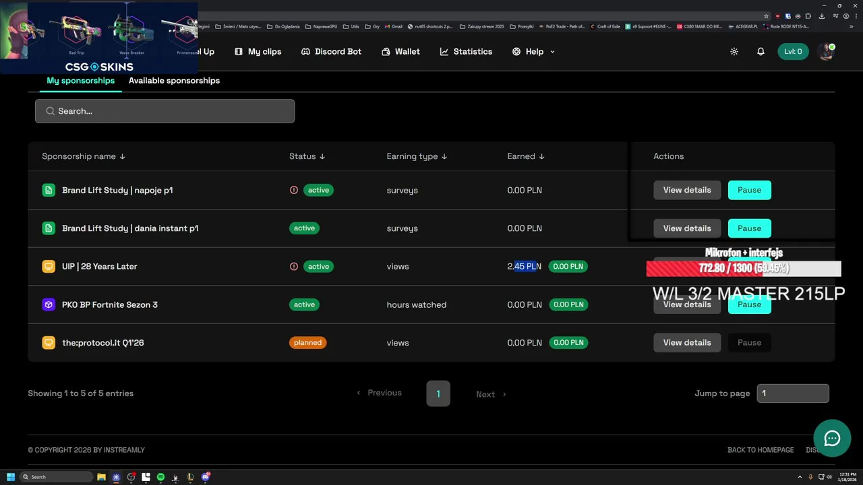The width and height of the screenshot is (863, 485).
Task: Open the live chat bubble
Action: 832,439
